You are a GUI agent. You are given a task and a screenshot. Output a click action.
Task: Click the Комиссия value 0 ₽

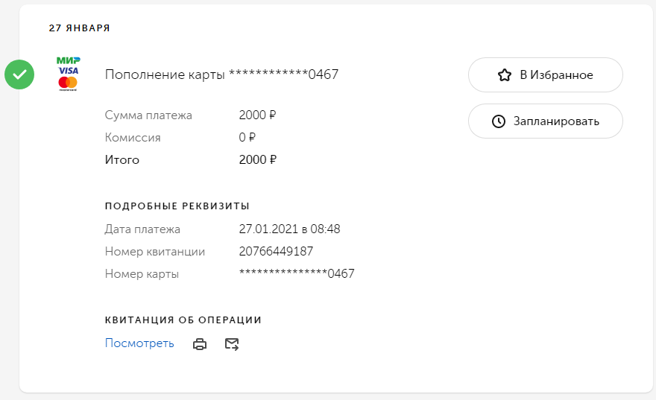(247, 138)
